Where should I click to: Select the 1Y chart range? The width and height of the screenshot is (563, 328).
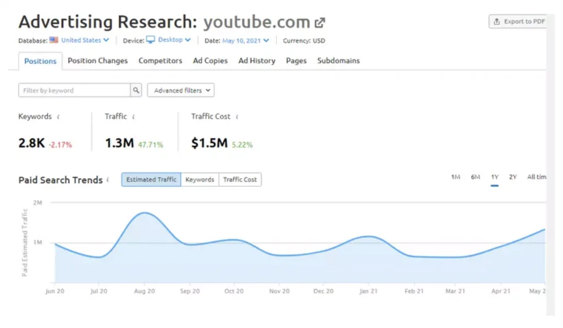pos(494,177)
